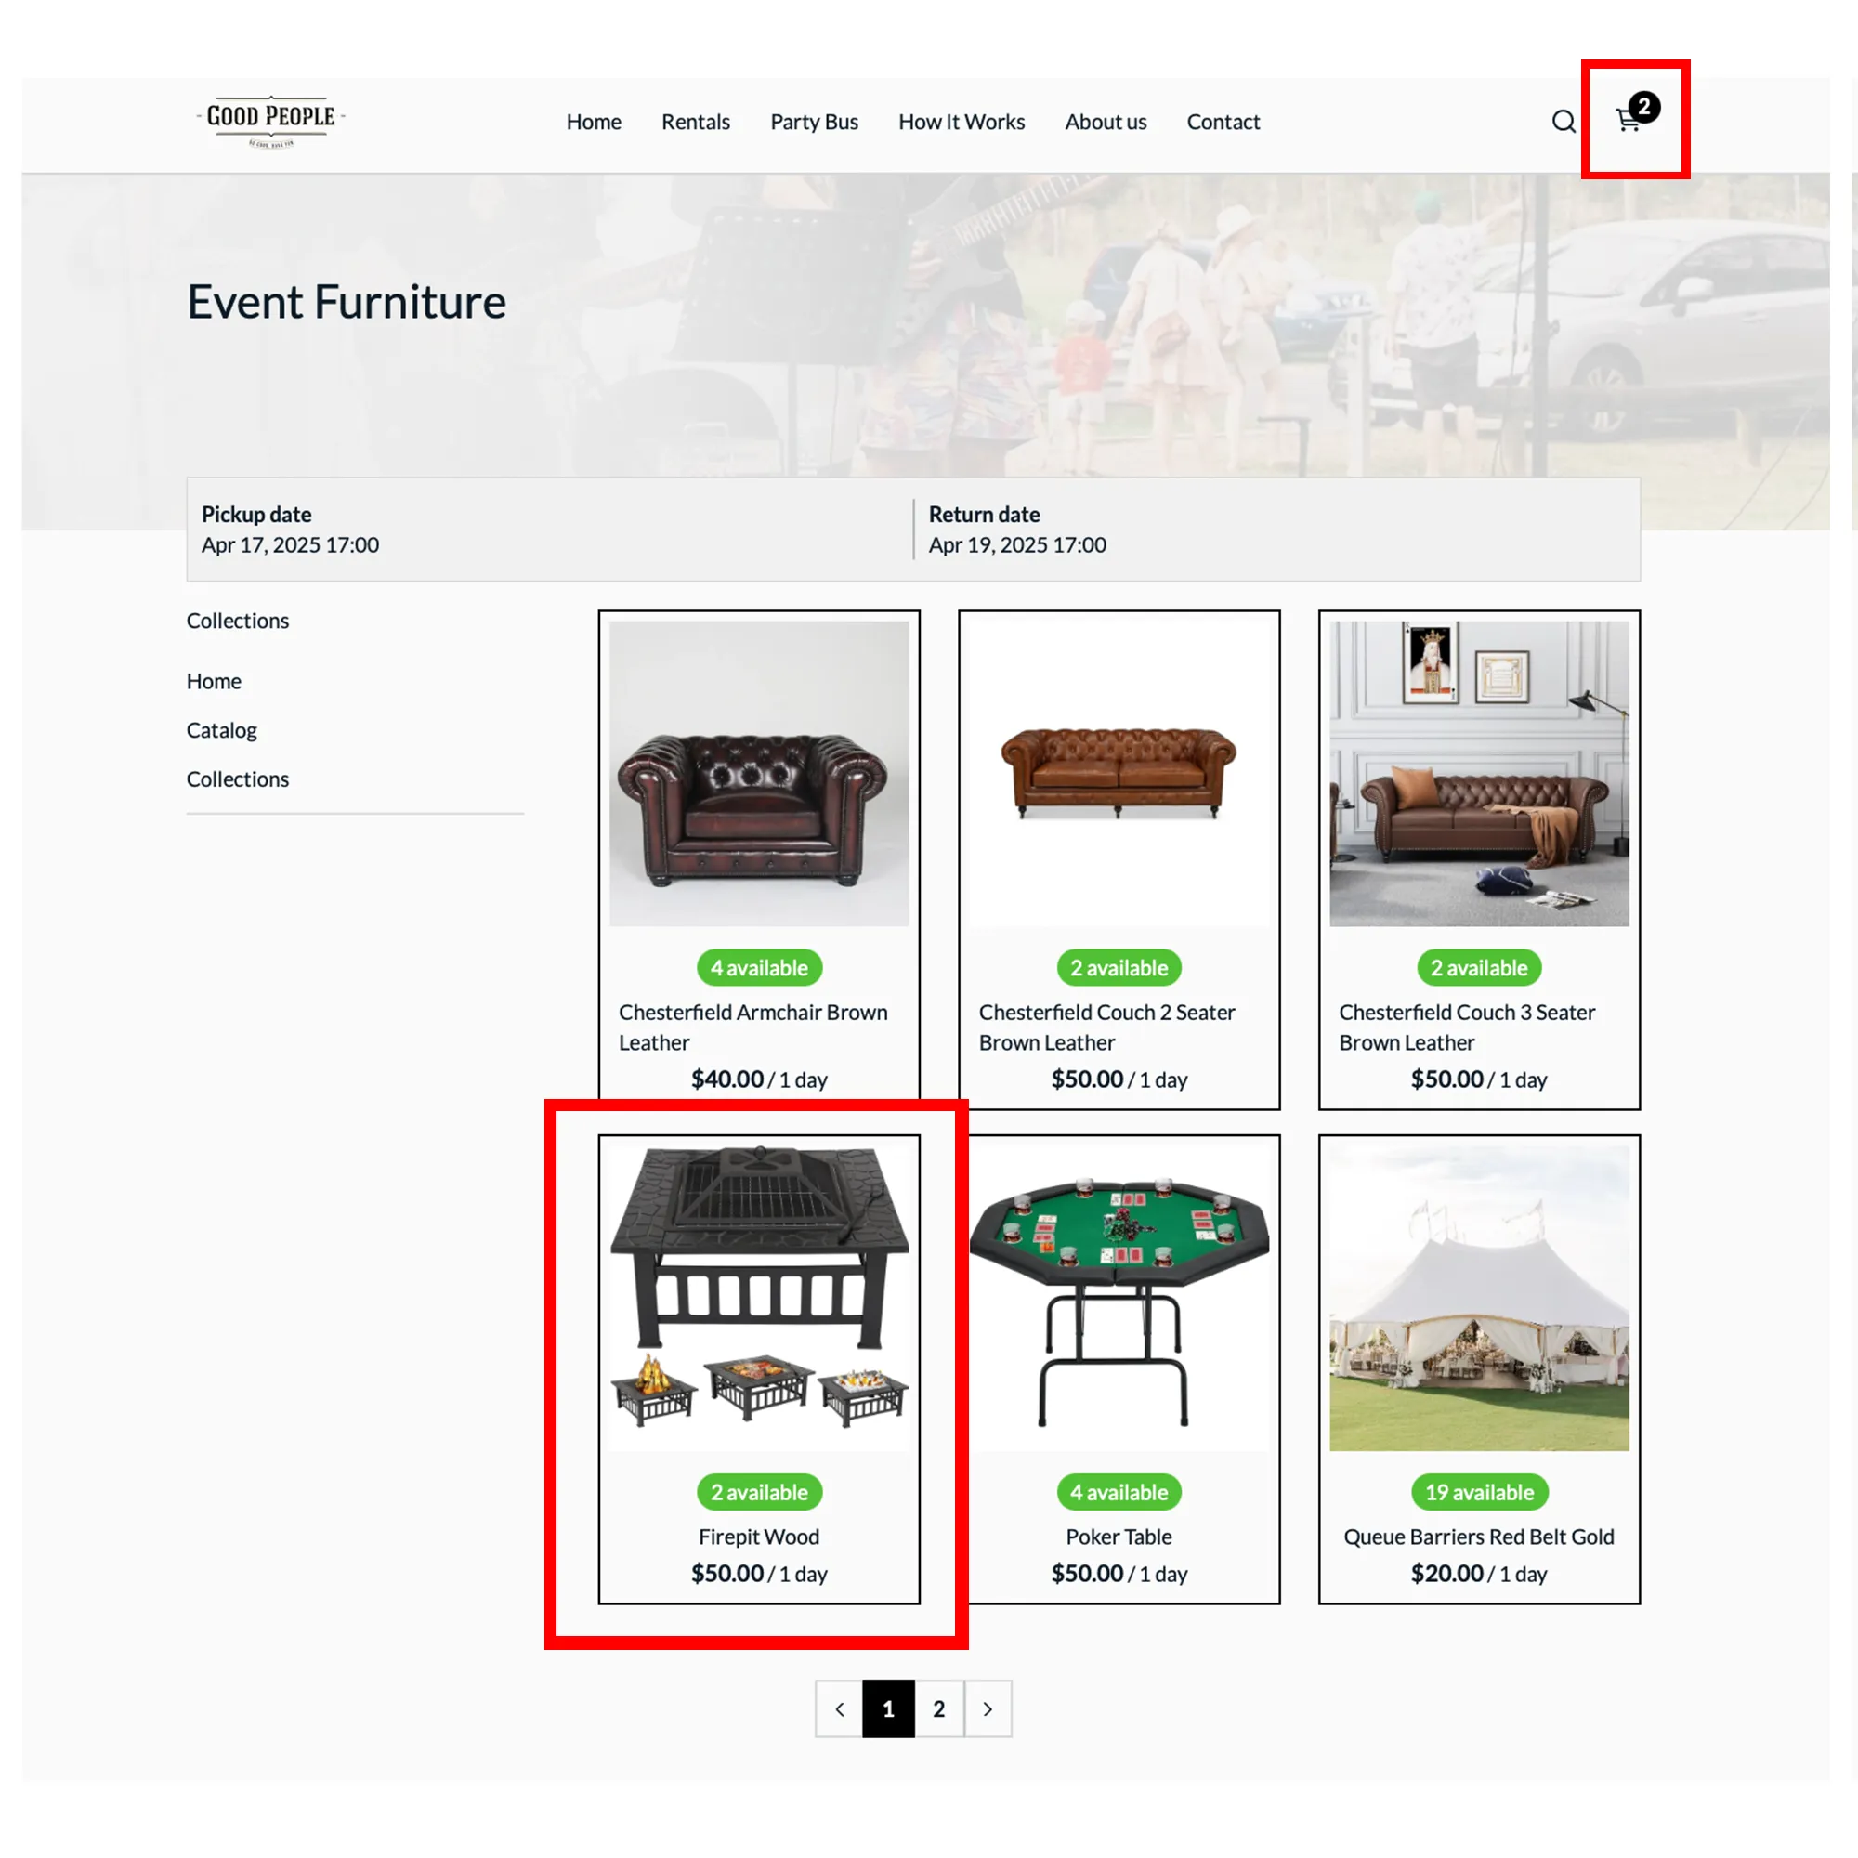Screen dimensions: 1858x1858
Task: Open the Poker Table product image
Action: [x=1119, y=1297]
